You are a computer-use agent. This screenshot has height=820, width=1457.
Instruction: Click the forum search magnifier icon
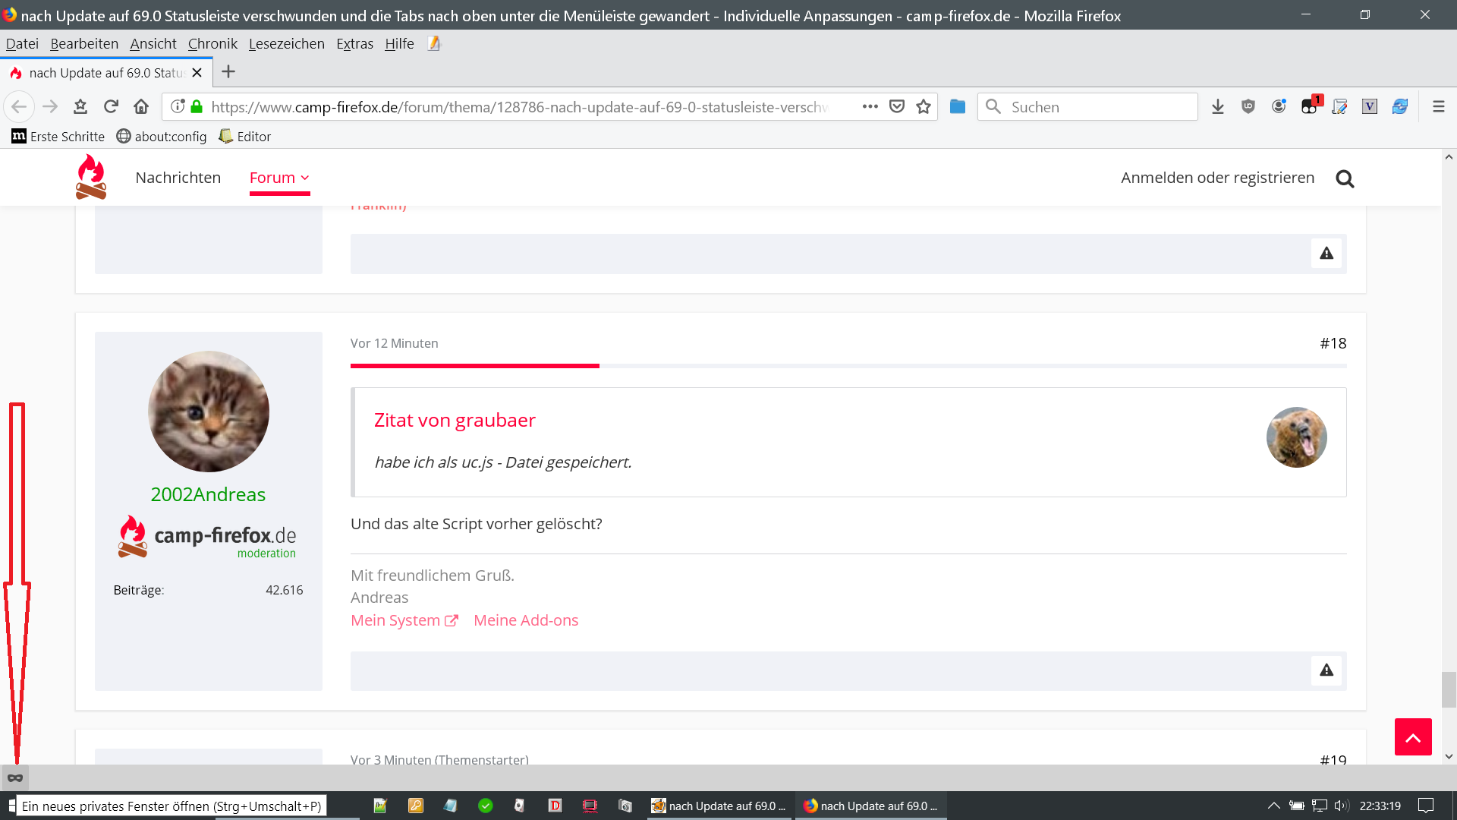point(1345,178)
